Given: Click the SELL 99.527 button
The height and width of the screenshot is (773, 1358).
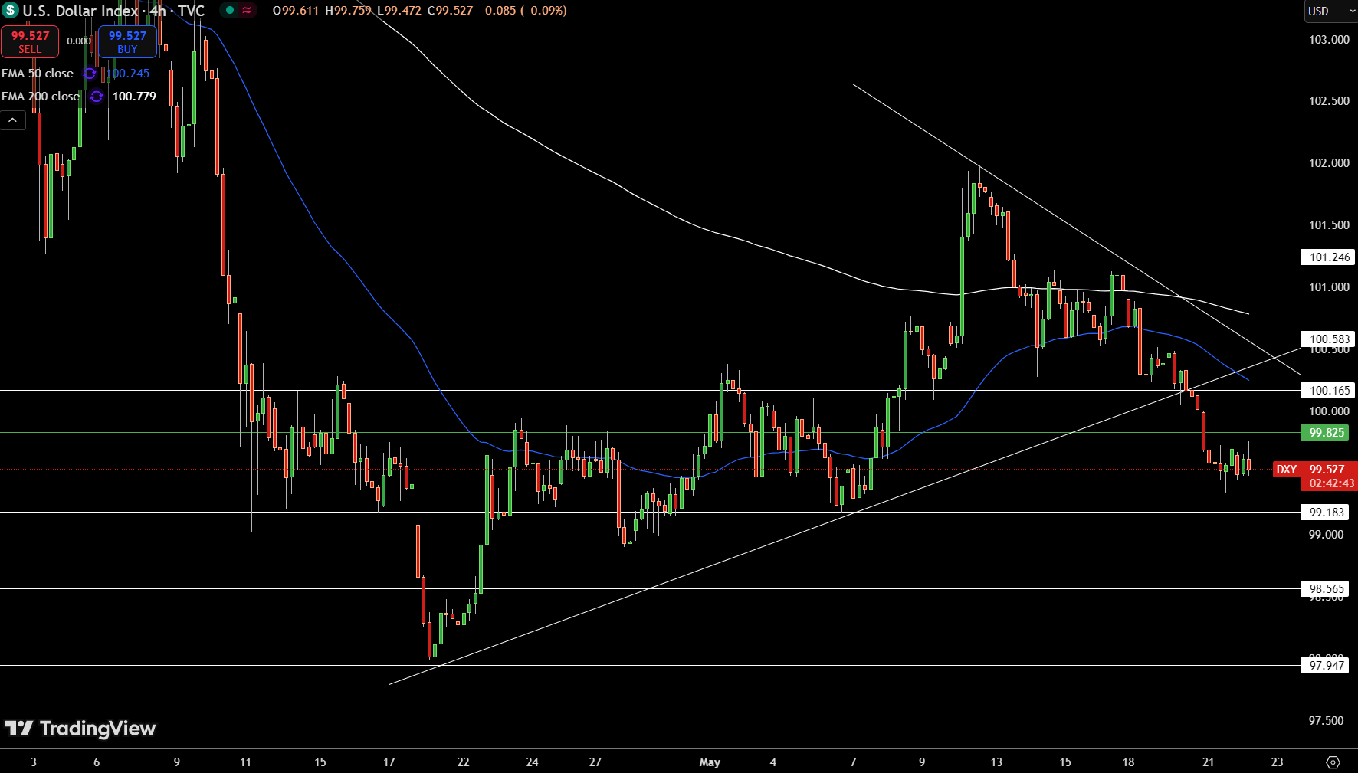Looking at the screenshot, I should coord(30,42).
